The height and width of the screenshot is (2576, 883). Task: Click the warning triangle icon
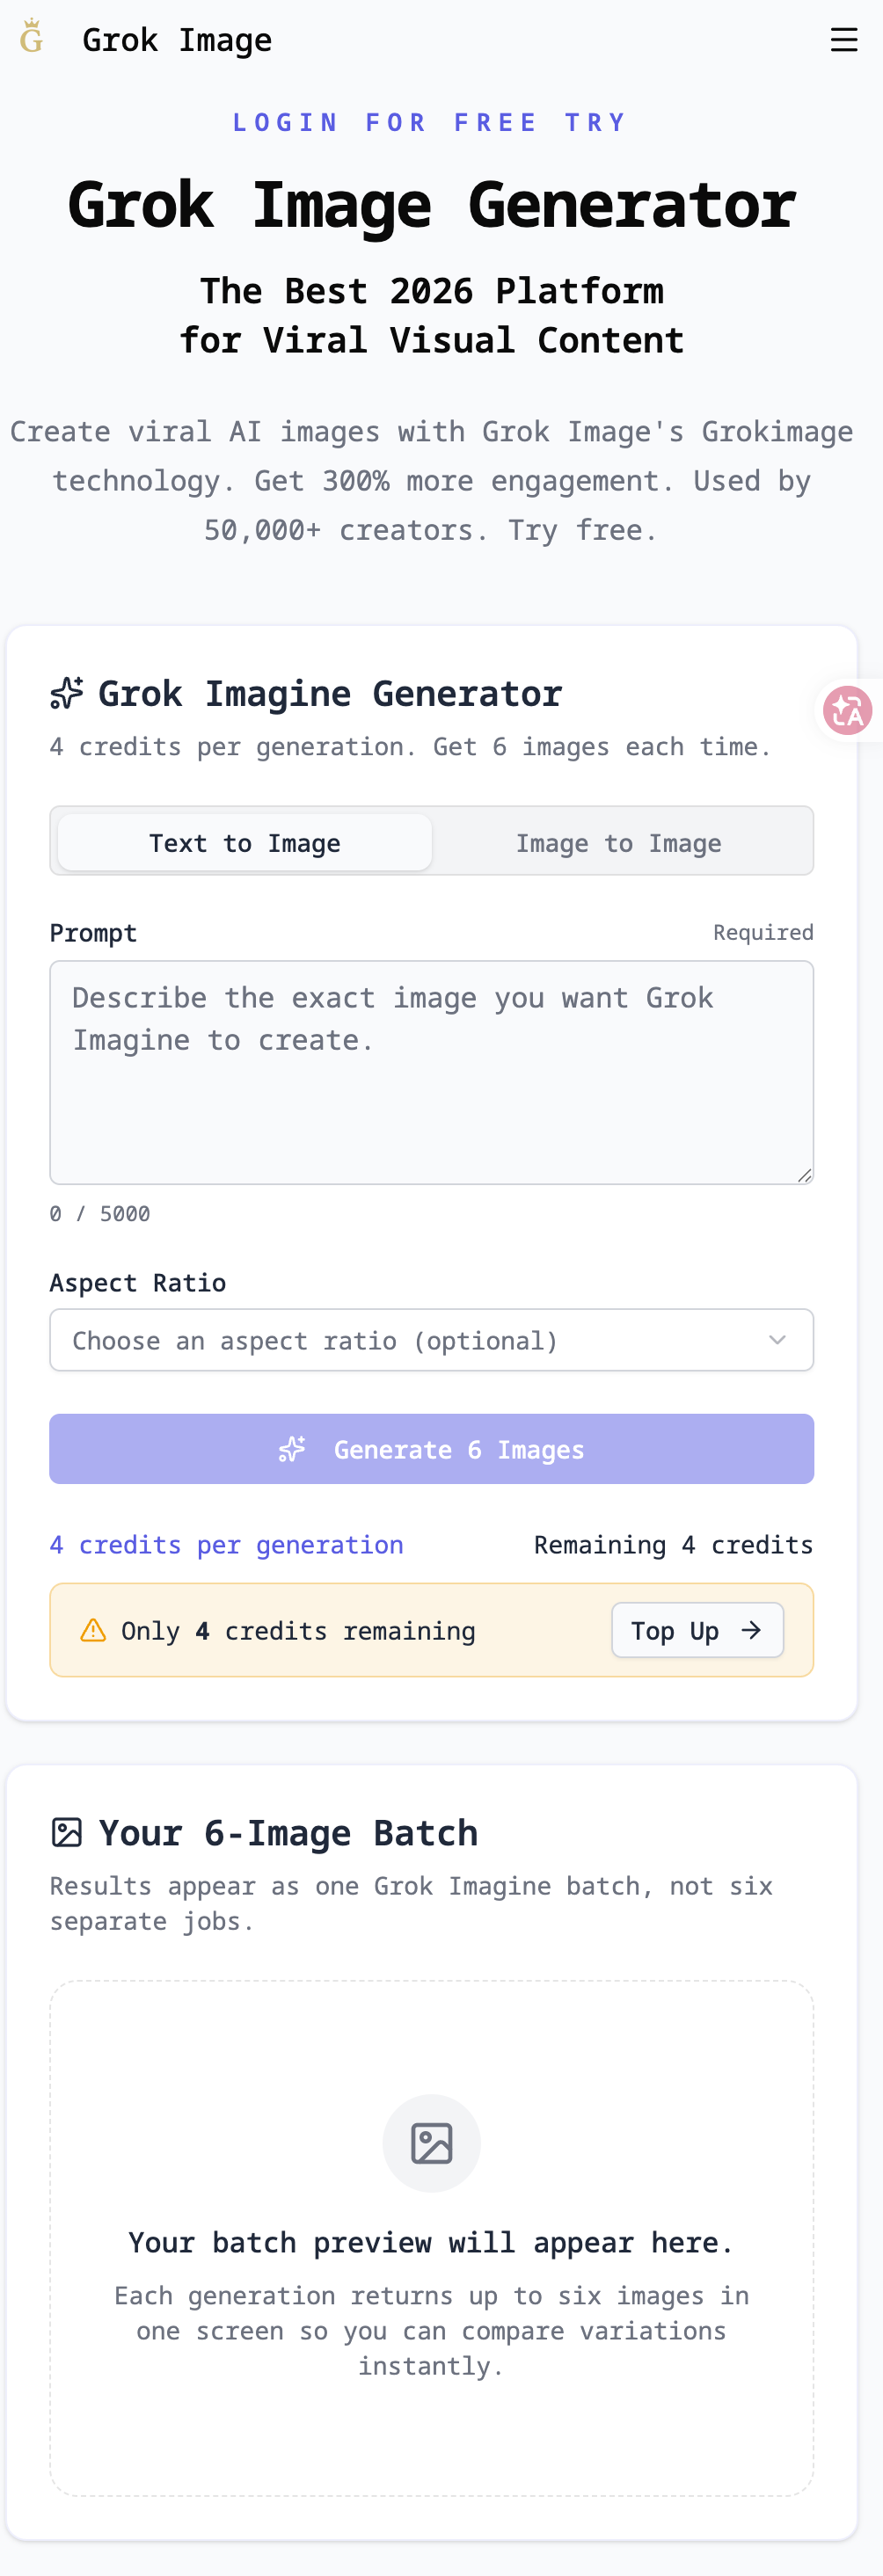[93, 1630]
